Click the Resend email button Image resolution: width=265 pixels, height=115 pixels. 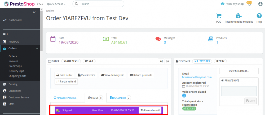(x=150, y=110)
